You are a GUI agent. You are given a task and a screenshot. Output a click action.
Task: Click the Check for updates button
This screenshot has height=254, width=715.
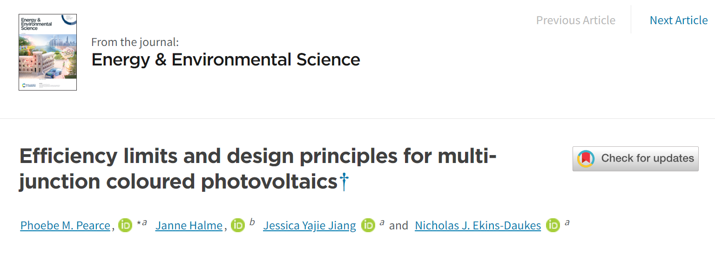coord(635,158)
